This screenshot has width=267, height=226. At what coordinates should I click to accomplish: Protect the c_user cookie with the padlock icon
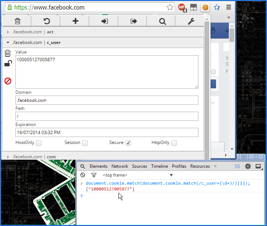click(x=8, y=63)
